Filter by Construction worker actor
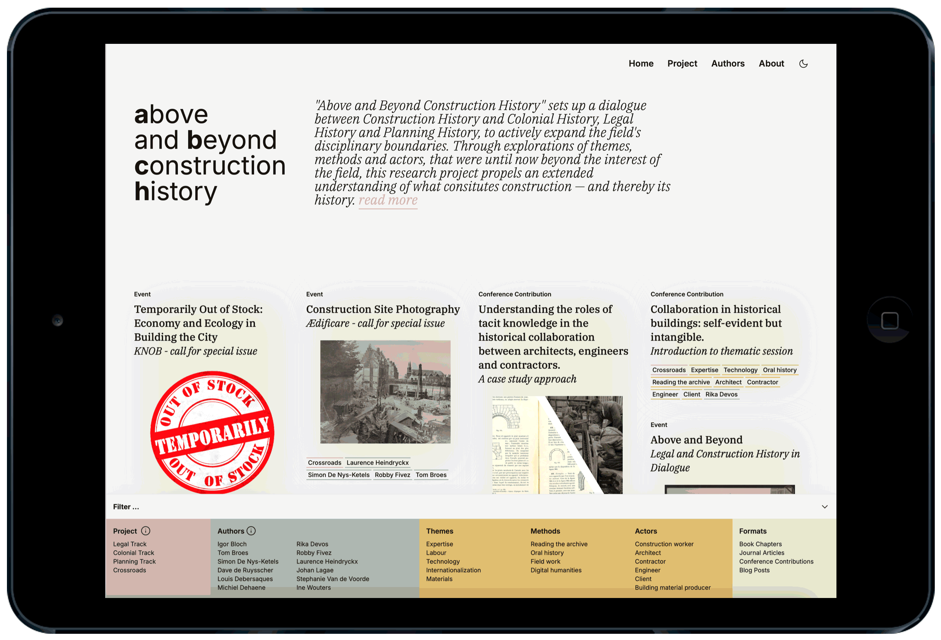This screenshot has width=941, height=640. [664, 544]
